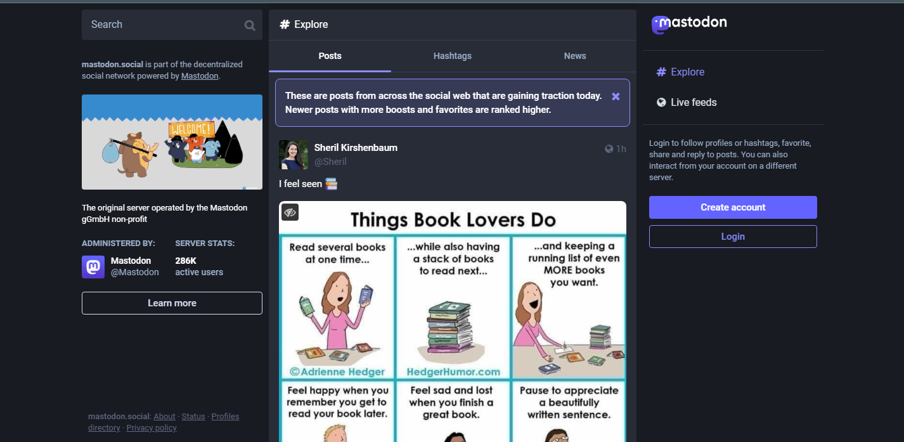Viewport: 904px width, 442px height.
Task: Click the server welcome banner image
Action: 172,142
